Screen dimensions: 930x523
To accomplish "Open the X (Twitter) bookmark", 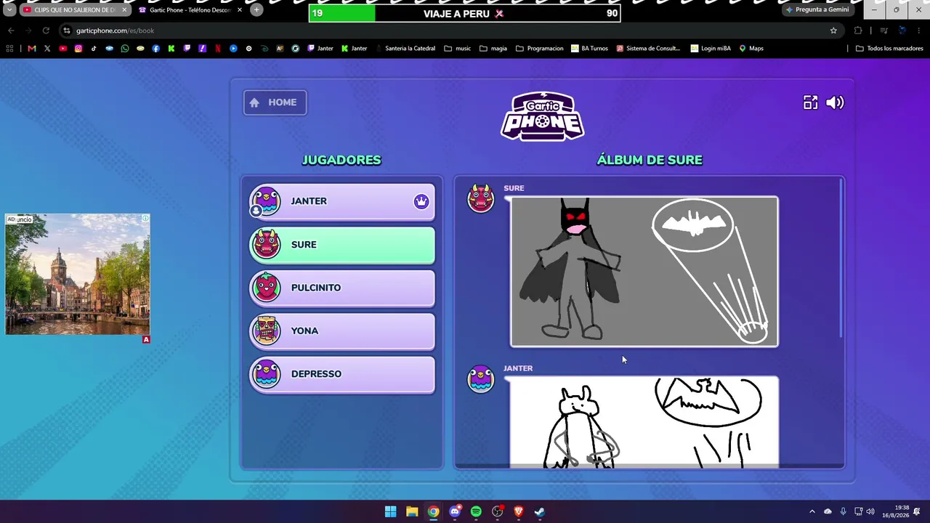I will [47, 49].
